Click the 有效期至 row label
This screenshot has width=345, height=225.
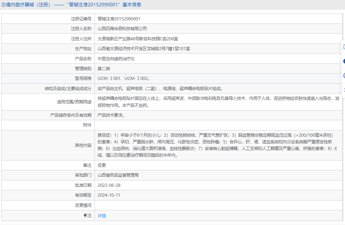83,195
